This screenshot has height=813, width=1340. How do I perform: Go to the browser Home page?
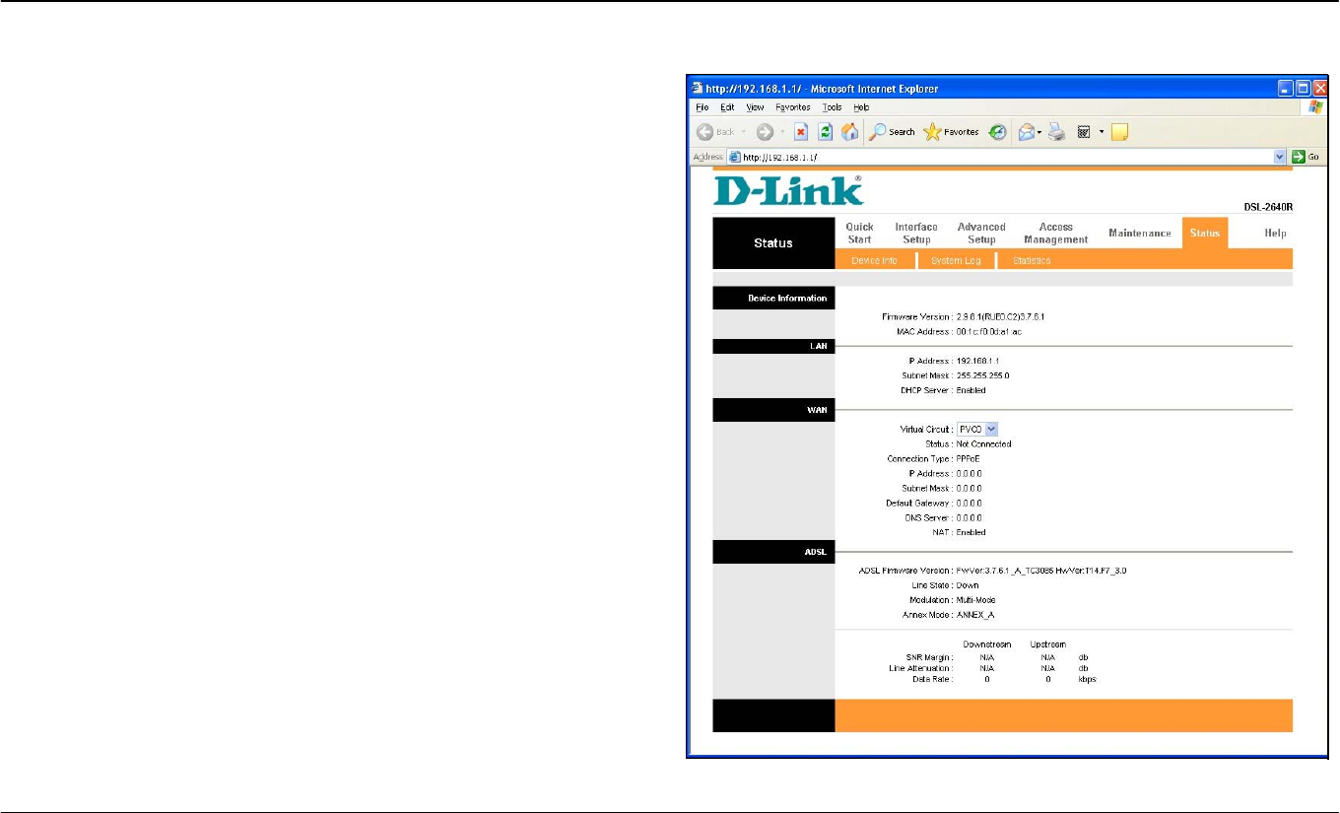(x=849, y=132)
